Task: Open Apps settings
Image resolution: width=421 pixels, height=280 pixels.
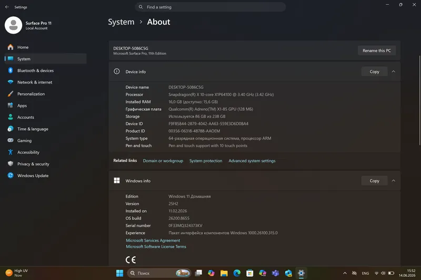Action: coord(46,106)
